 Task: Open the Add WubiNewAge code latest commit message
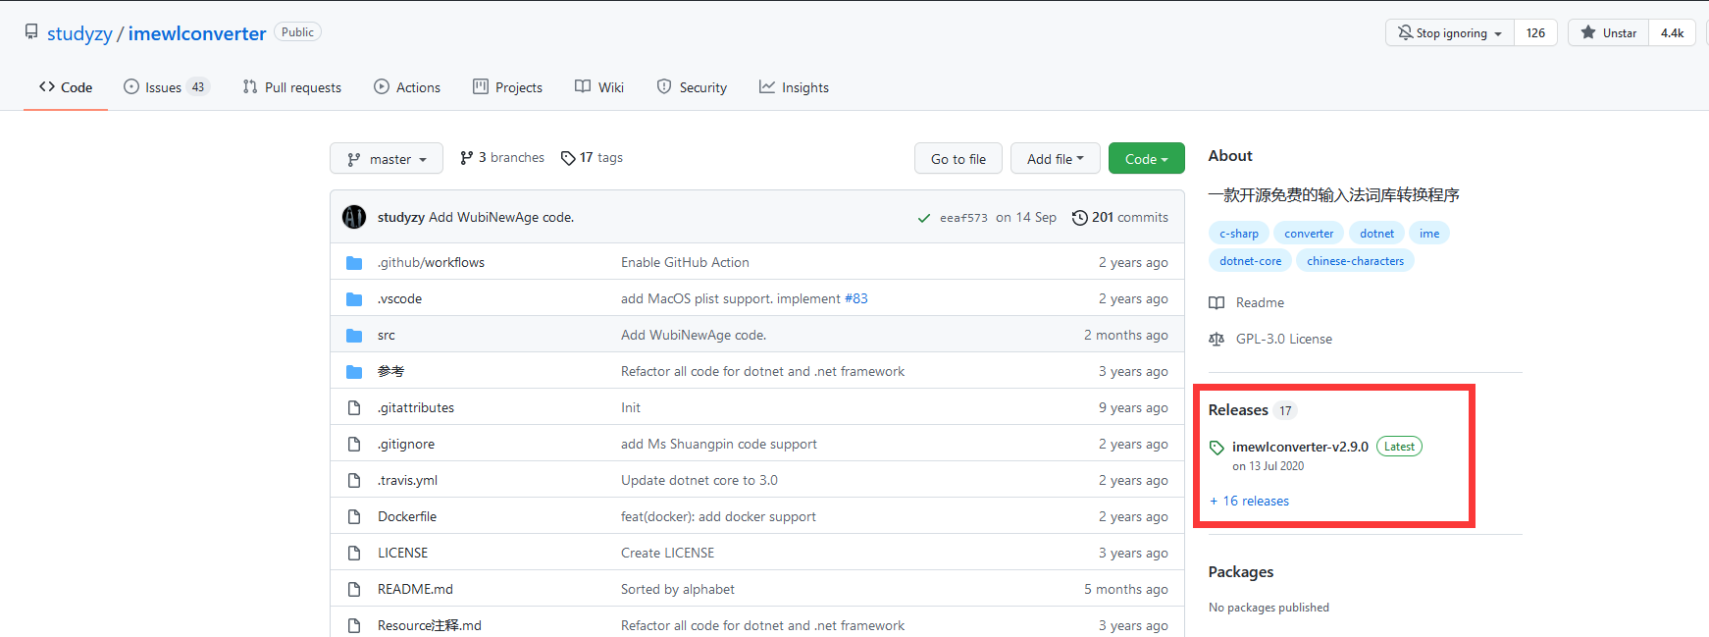click(x=501, y=217)
